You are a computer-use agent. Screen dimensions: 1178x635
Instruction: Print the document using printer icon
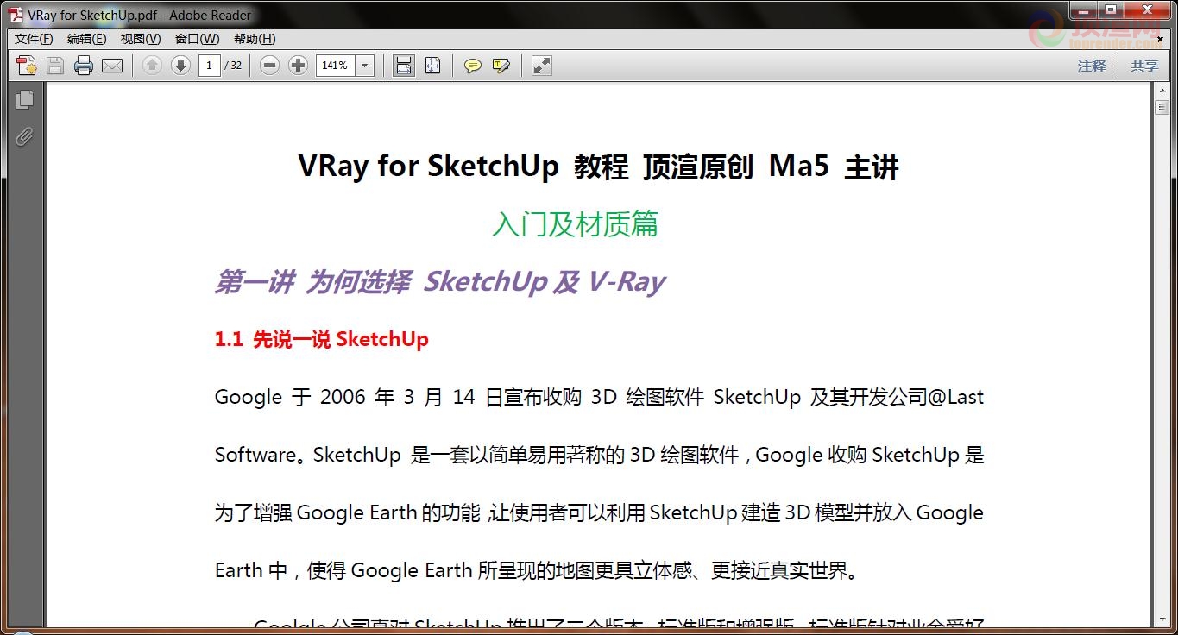coord(84,66)
